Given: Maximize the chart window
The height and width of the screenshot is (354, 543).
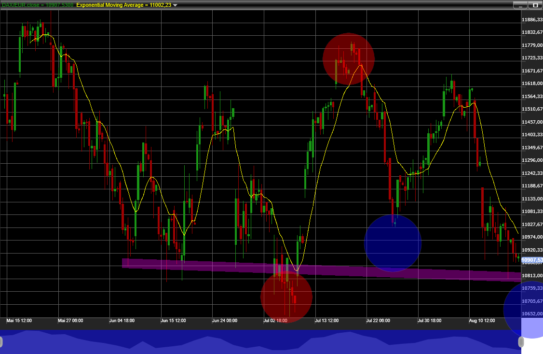Looking at the screenshot, I should (x=535, y=5).
